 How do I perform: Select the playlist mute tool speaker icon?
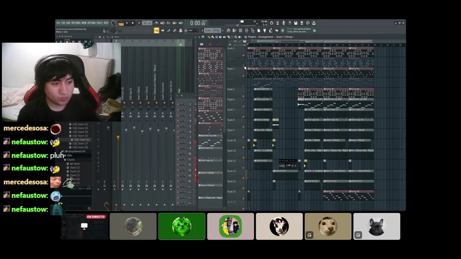[220, 37]
